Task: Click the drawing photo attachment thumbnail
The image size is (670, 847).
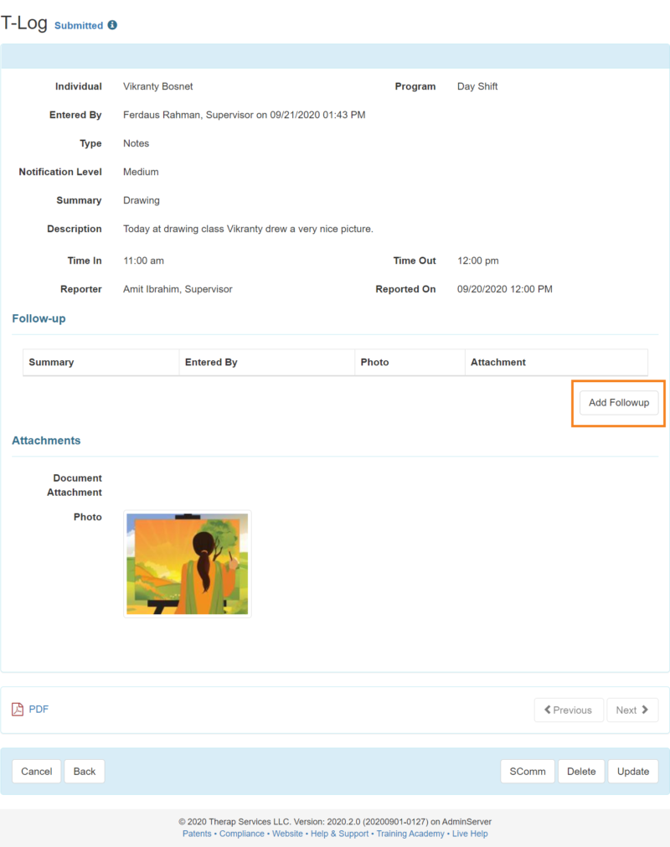Action: [x=187, y=563]
